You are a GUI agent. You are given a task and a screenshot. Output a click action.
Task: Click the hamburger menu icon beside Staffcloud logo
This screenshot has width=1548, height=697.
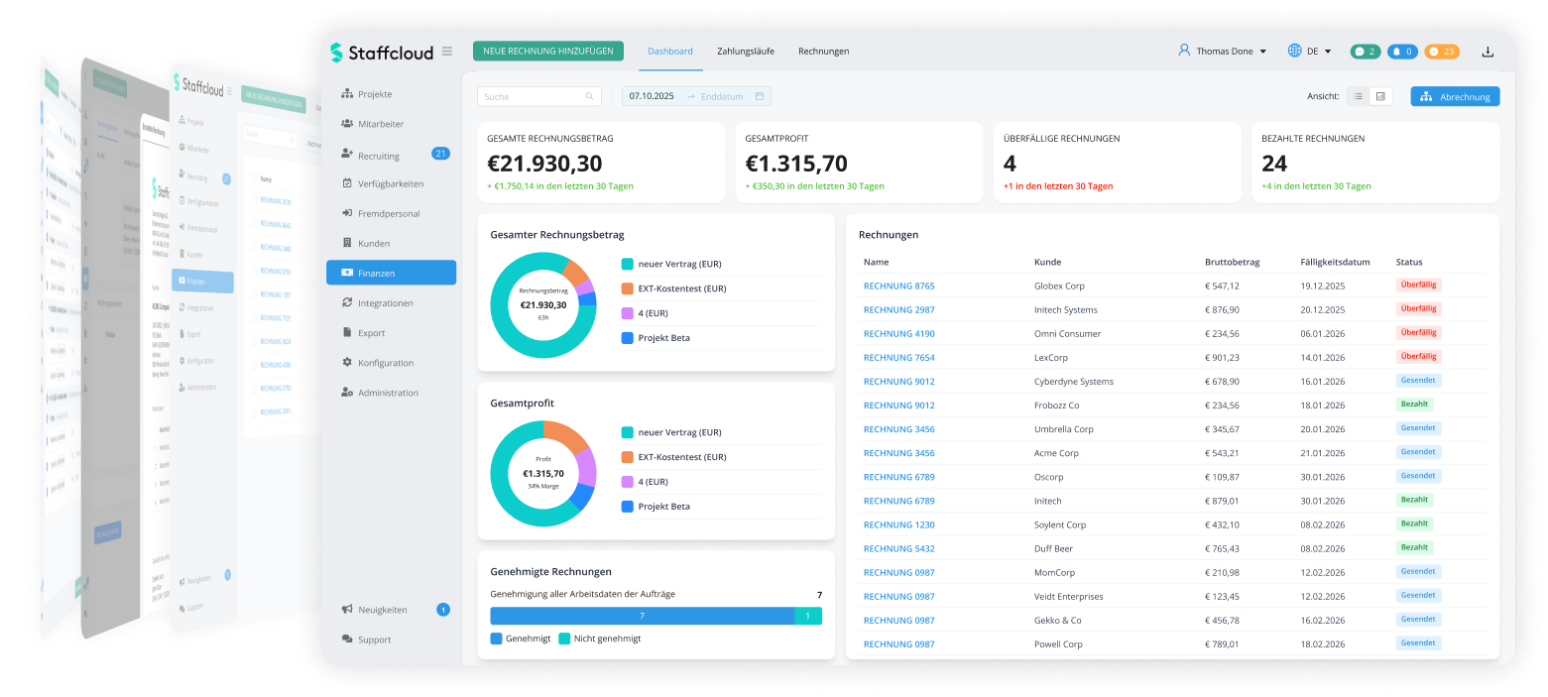pos(447,52)
